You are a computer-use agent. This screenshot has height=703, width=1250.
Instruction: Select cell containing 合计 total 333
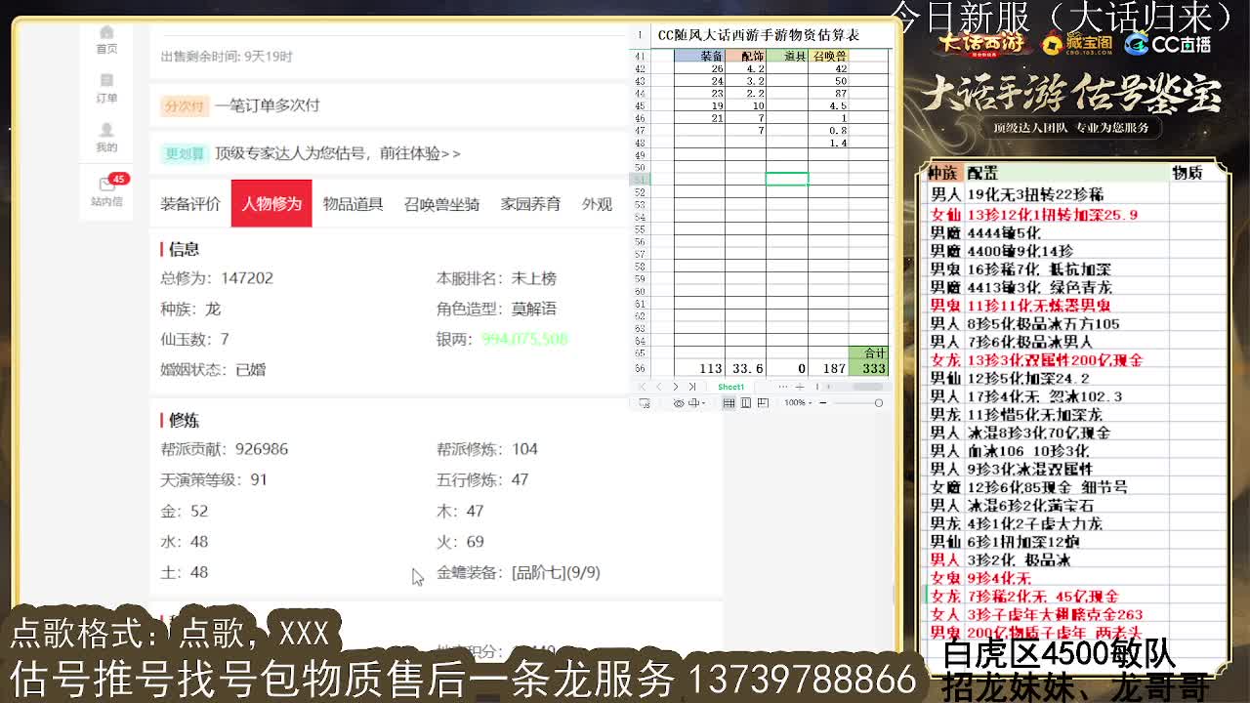[x=872, y=363]
